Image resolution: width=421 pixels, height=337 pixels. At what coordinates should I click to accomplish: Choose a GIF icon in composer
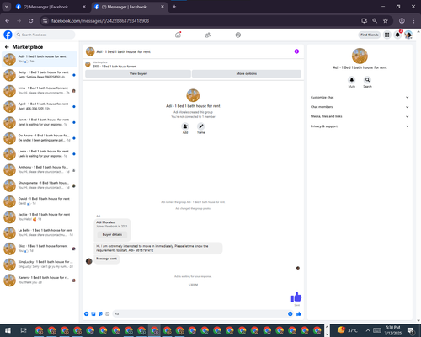coord(107,313)
